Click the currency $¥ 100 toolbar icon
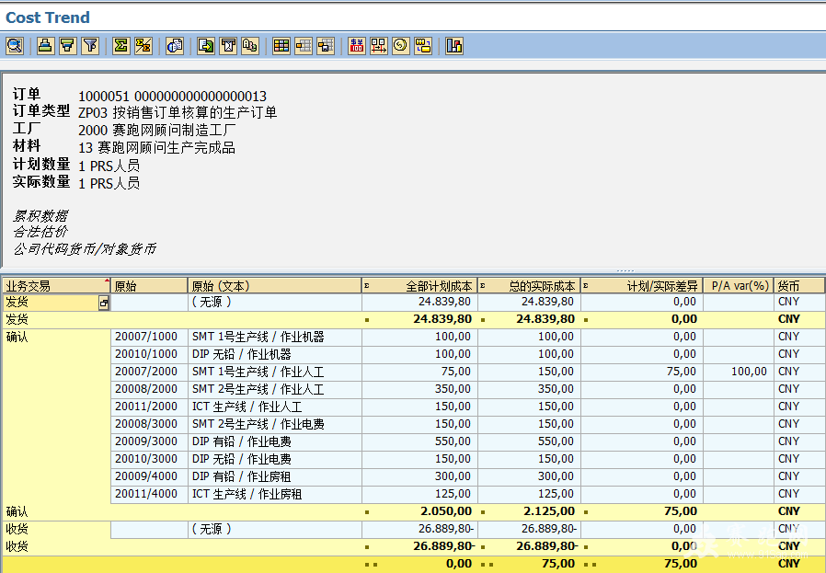Screen dimensions: 826x573 (x=357, y=46)
